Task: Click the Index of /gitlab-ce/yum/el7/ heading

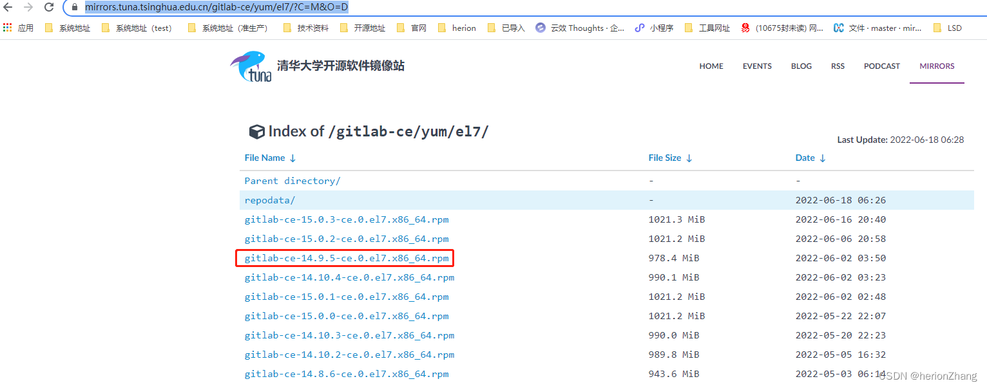Action: (378, 131)
